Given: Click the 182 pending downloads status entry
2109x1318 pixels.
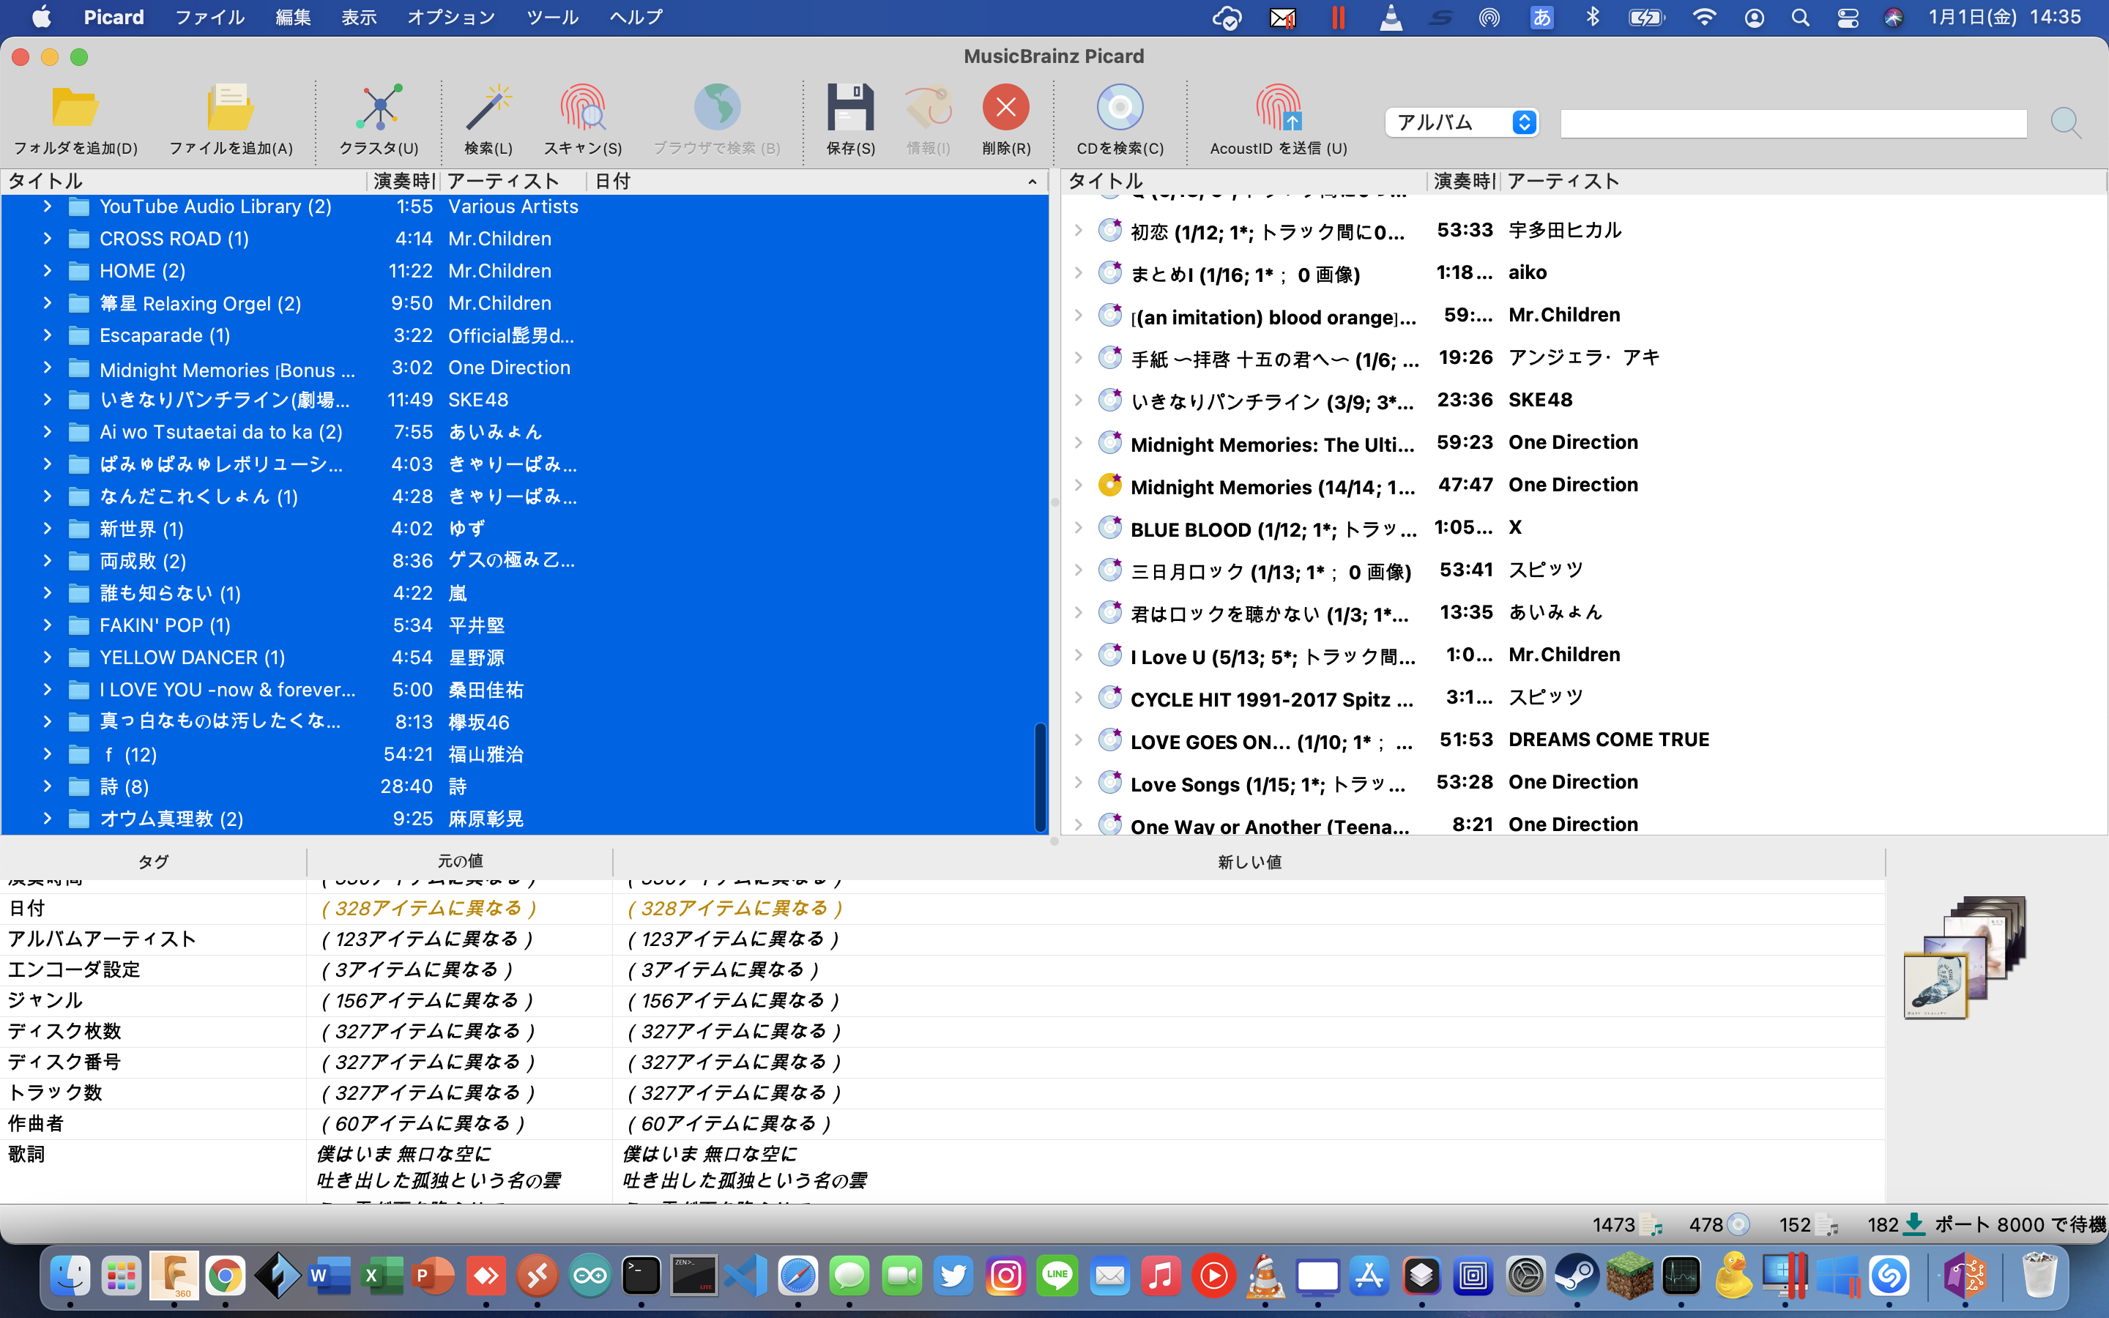Looking at the screenshot, I should click(1895, 1225).
